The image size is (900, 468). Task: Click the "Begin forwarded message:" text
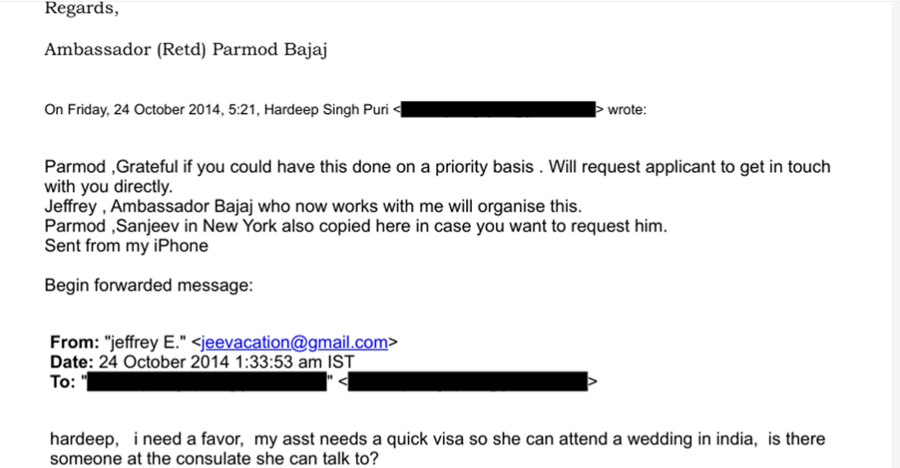click(148, 285)
